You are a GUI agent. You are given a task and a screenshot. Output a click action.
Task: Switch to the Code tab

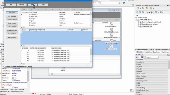(71, 94)
